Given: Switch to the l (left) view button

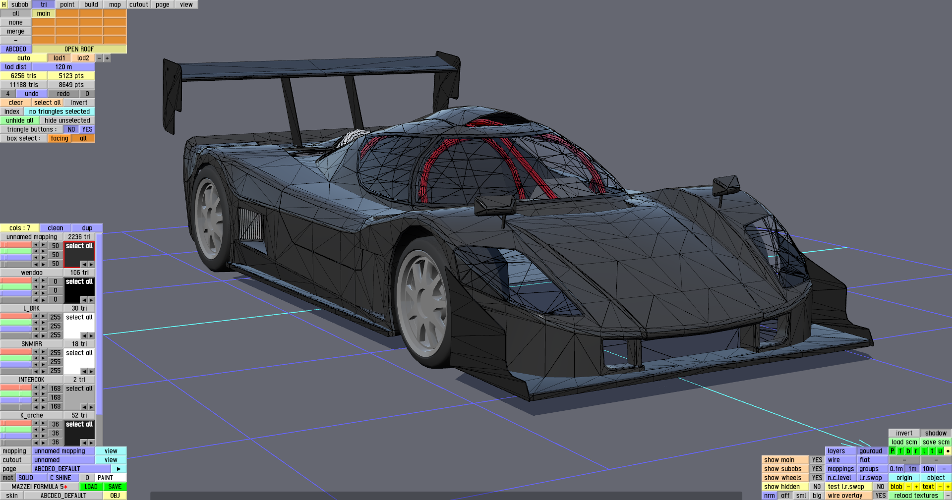Looking at the screenshot, I should [x=924, y=451].
